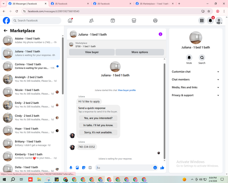Open Ansleigh - 2 bed 2 bath chat
Screen dimensions: 228x183
(x=31, y=79)
